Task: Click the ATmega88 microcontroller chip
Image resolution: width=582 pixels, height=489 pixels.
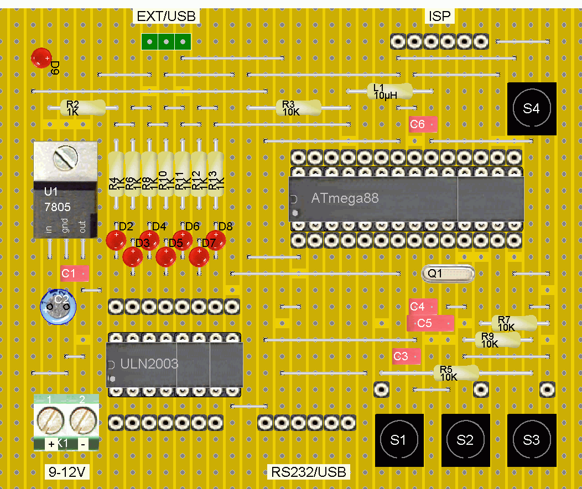Action: (x=407, y=199)
